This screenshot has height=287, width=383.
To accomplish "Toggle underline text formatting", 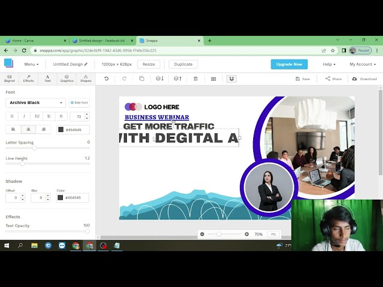I will coord(49,117).
